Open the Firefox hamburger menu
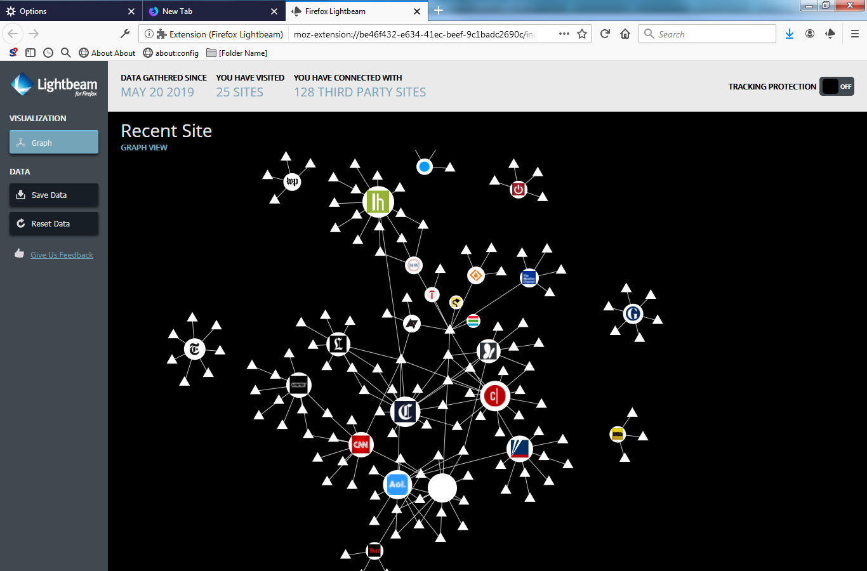This screenshot has height=571, width=867. click(x=855, y=34)
